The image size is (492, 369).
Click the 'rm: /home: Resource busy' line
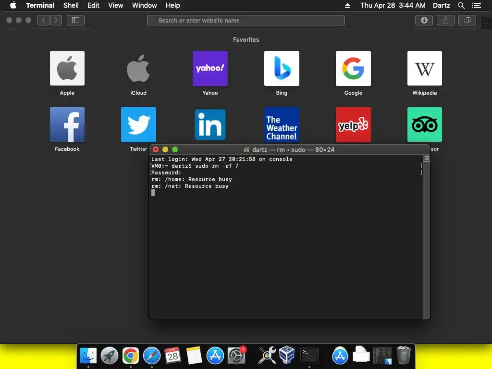tap(191, 179)
